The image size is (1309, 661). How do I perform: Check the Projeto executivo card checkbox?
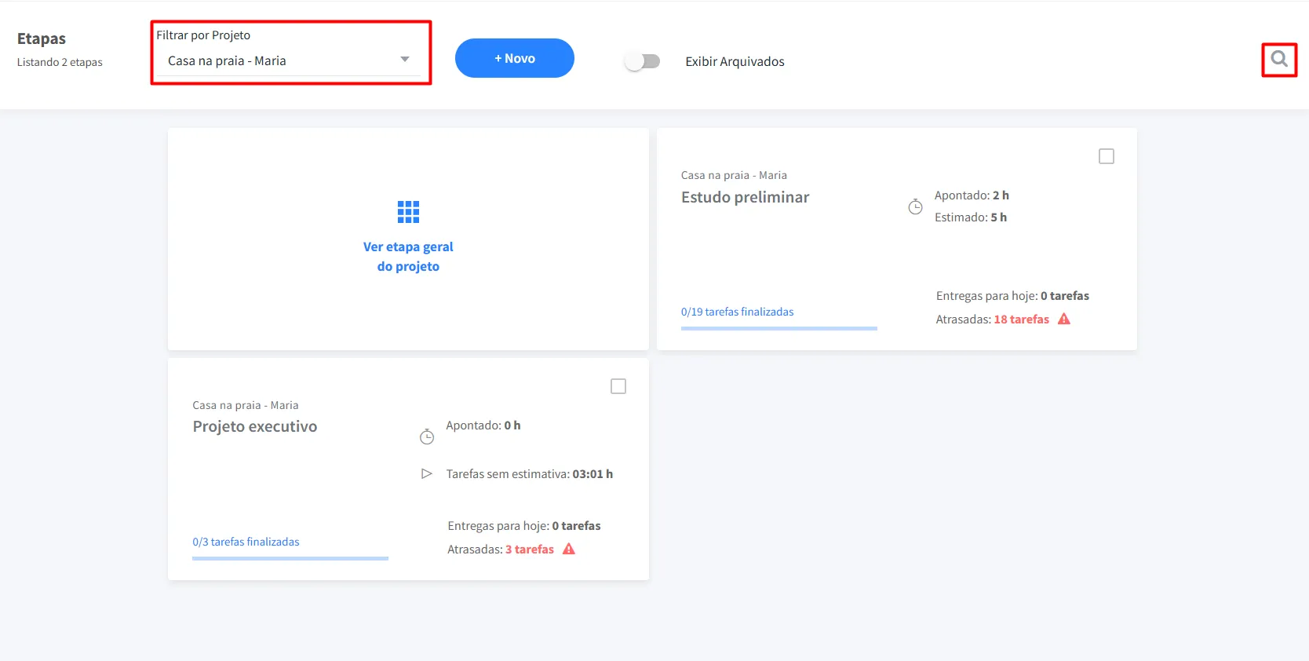(x=618, y=386)
